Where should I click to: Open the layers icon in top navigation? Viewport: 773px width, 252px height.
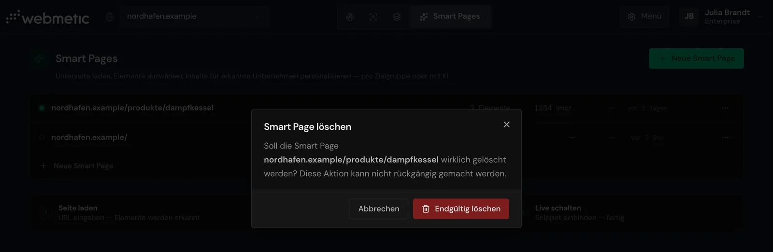[397, 17]
